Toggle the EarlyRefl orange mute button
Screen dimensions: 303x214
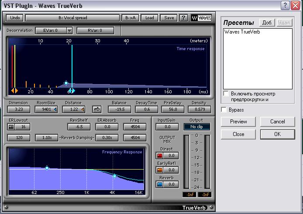(160, 170)
